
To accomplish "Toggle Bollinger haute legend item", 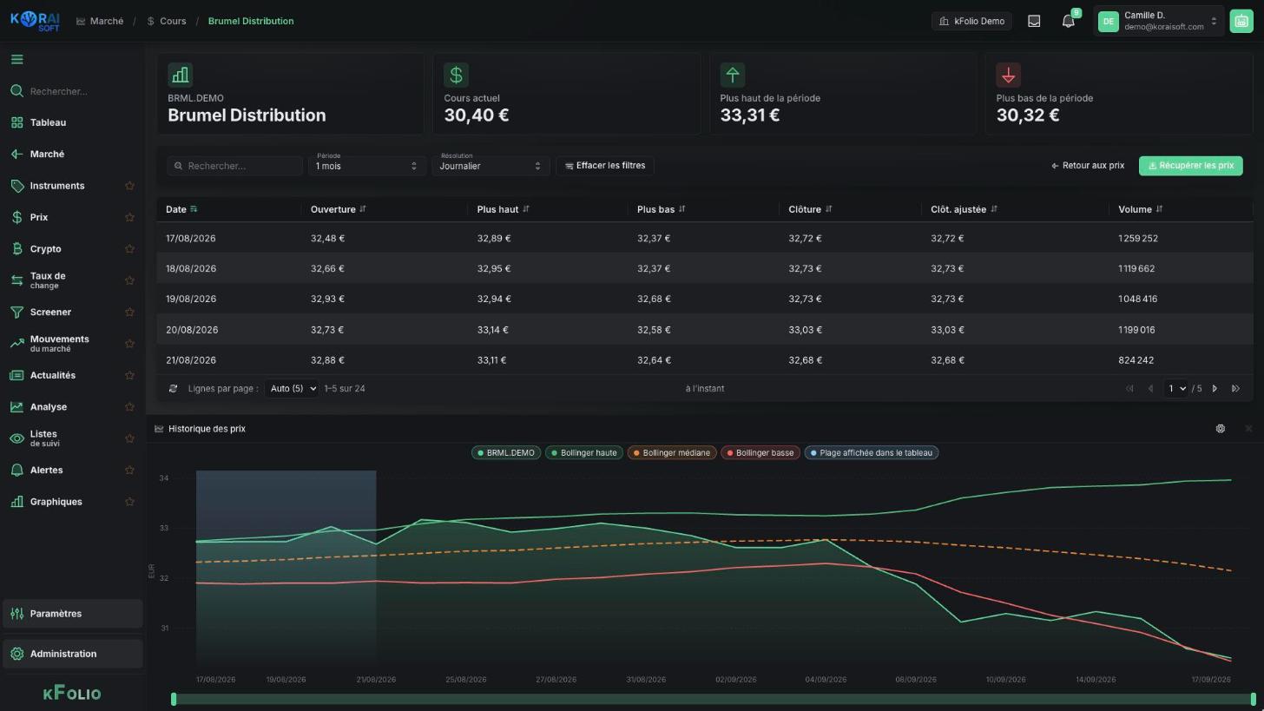I will tap(583, 453).
